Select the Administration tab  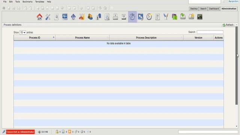(229, 9)
